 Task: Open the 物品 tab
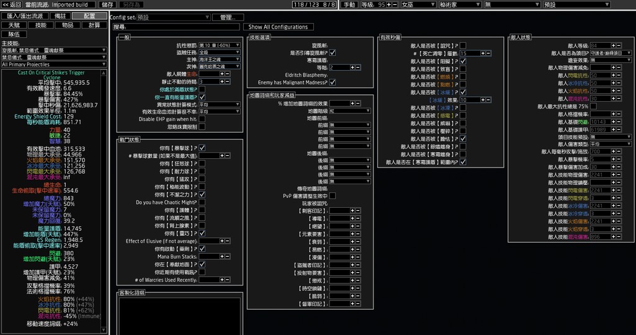click(67, 25)
